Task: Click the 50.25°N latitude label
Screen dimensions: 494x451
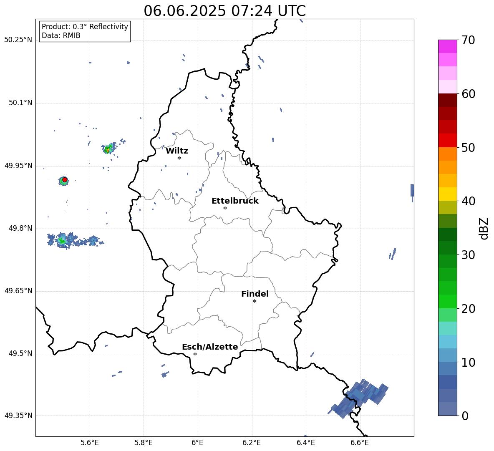Action: 18,40
